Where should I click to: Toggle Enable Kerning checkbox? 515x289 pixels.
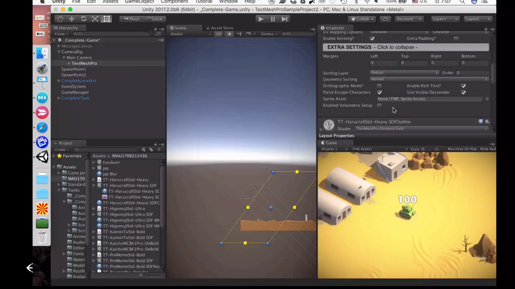coord(372,39)
